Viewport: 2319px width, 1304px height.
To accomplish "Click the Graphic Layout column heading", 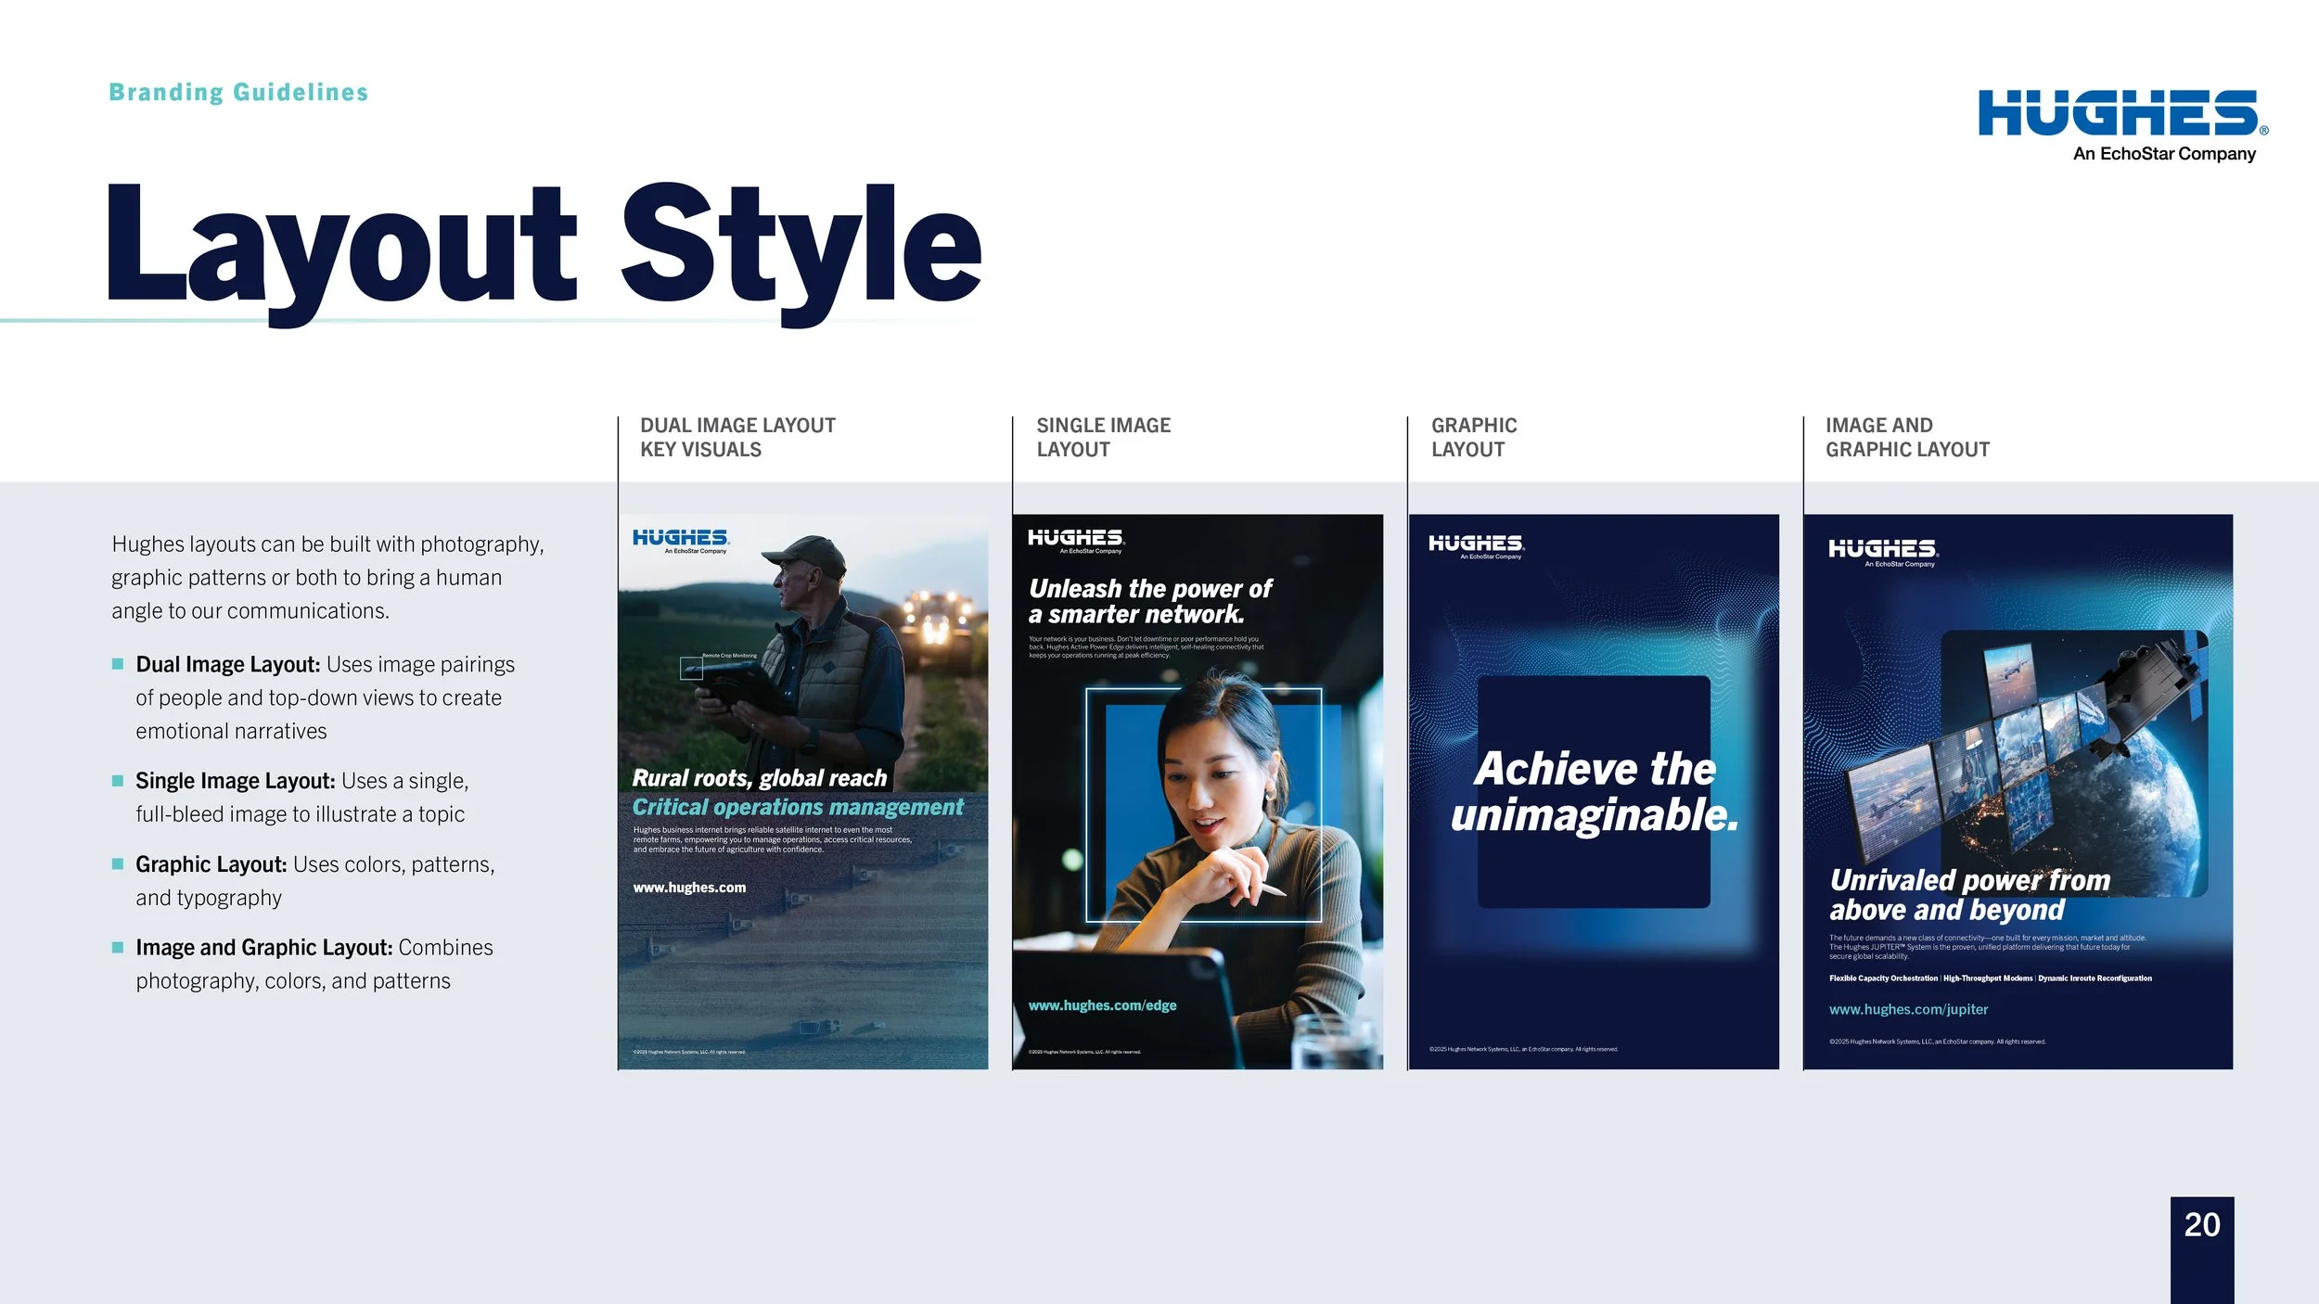I will [1473, 438].
